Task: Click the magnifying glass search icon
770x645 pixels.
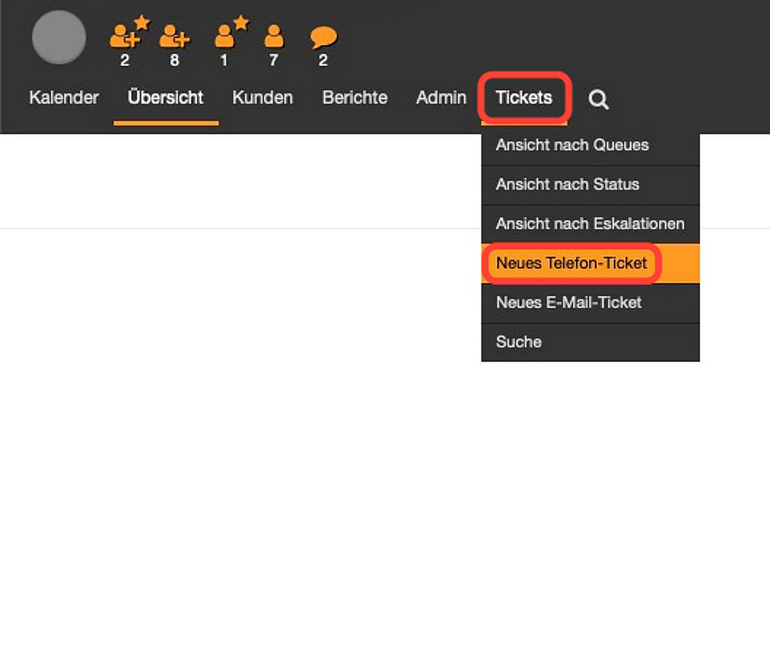Action: point(599,99)
